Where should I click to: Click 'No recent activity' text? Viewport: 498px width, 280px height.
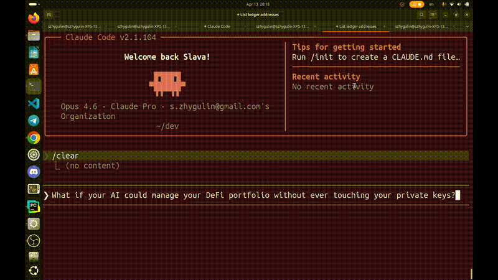coord(332,86)
